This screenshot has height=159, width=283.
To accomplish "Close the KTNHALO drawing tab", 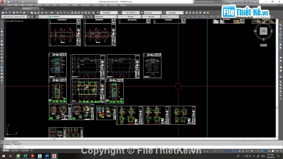I will (x=37, y=9).
